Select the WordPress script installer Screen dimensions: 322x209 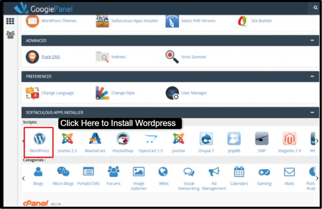[x=39, y=141]
